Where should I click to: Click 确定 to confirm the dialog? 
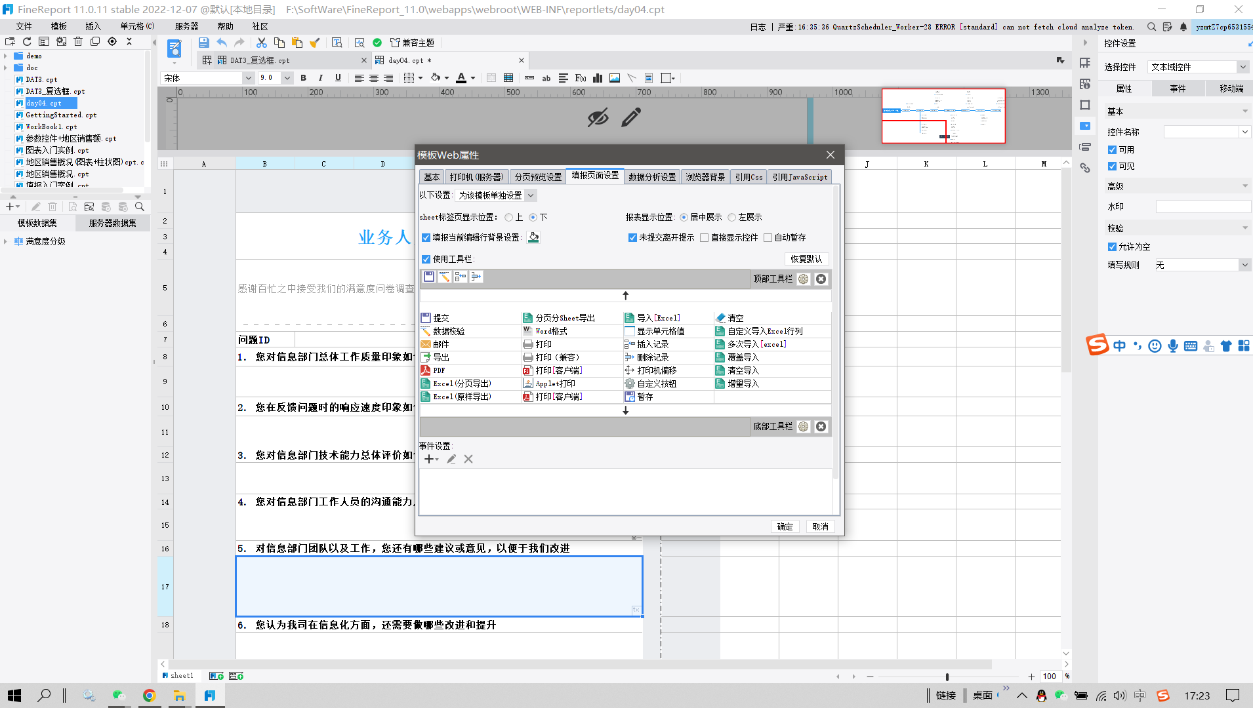785,526
